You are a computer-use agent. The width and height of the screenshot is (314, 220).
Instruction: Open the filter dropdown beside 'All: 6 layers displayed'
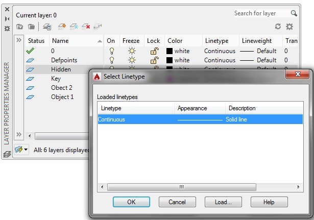(22, 150)
